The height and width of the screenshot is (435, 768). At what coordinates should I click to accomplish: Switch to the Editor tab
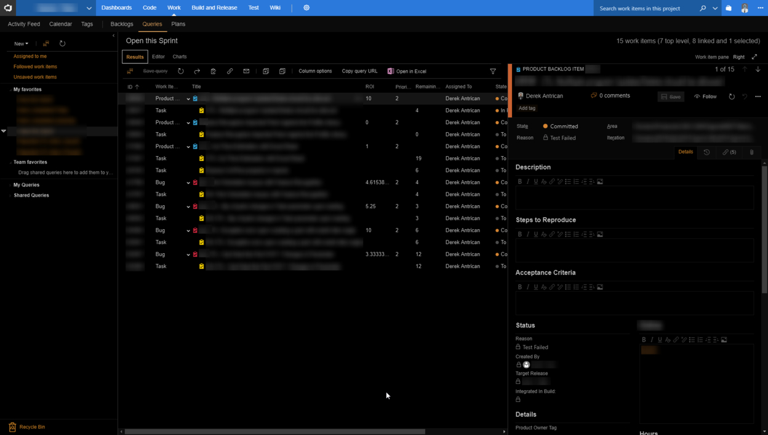pyautogui.click(x=158, y=56)
